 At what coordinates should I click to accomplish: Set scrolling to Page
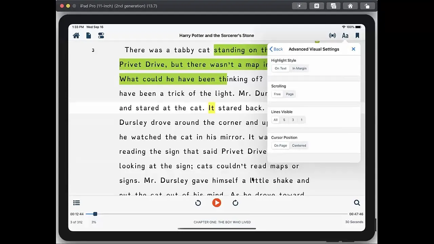[290, 94]
